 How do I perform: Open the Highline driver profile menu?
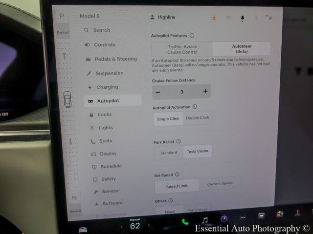[163, 17]
